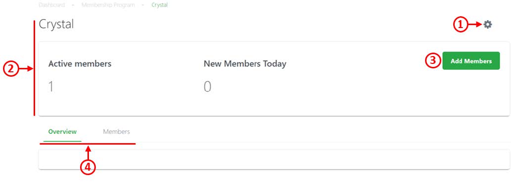Open settings via the gear icon
Viewport: 511px width, 182px height.
tap(488, 24)
